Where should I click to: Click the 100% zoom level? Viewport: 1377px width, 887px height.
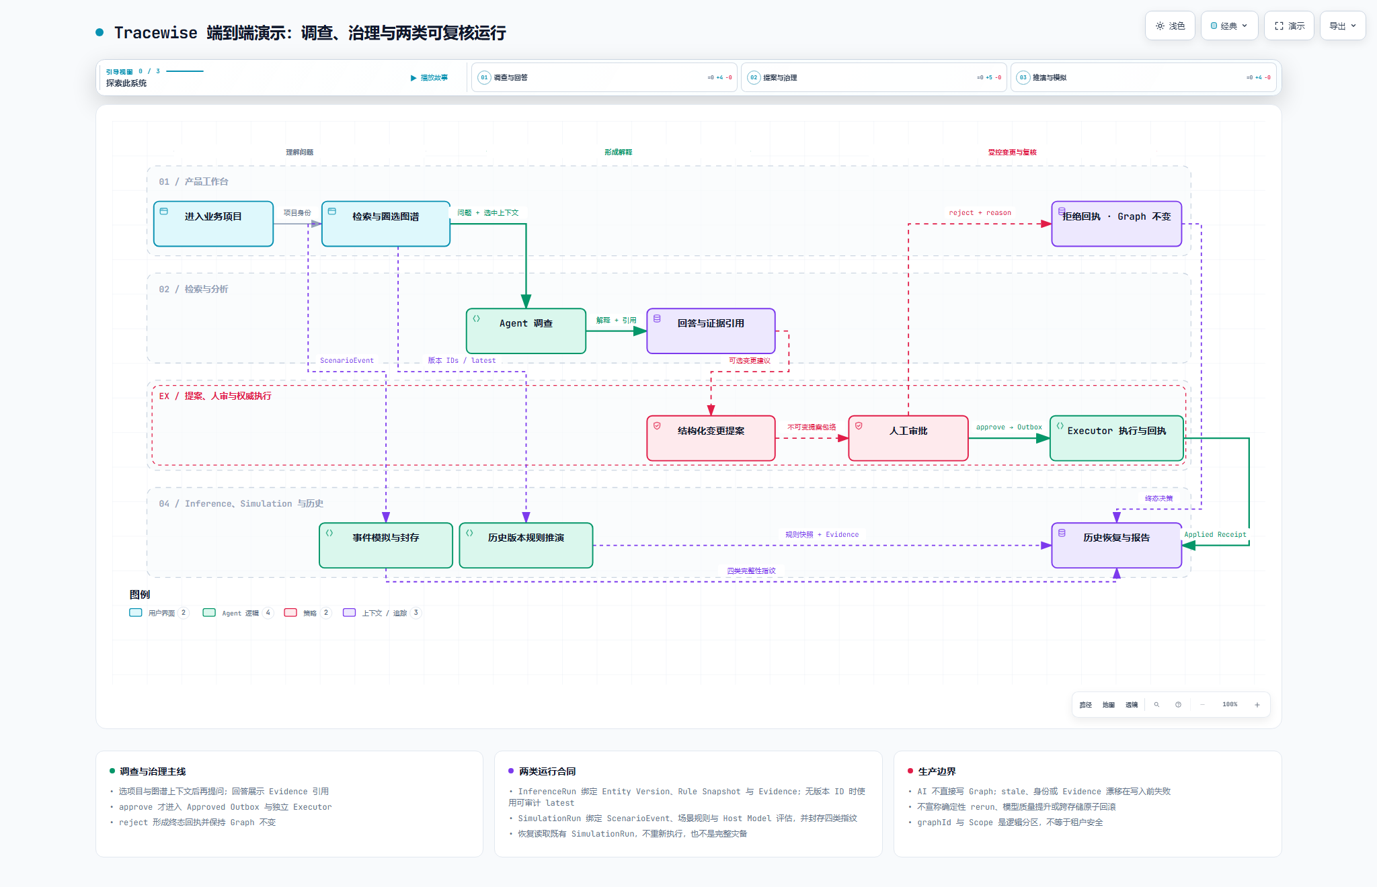pos(1230,704)
